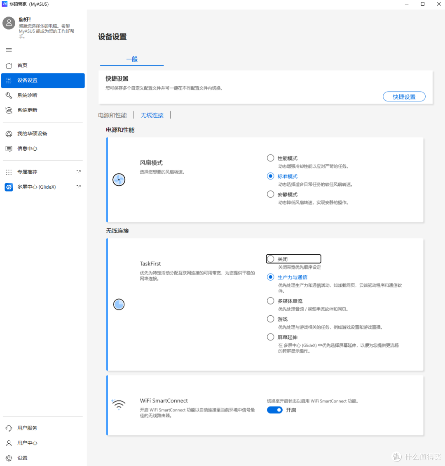Click external link arrow next to GlideX
The width and height of the screenshot is (445, 466).
[78, 187]
